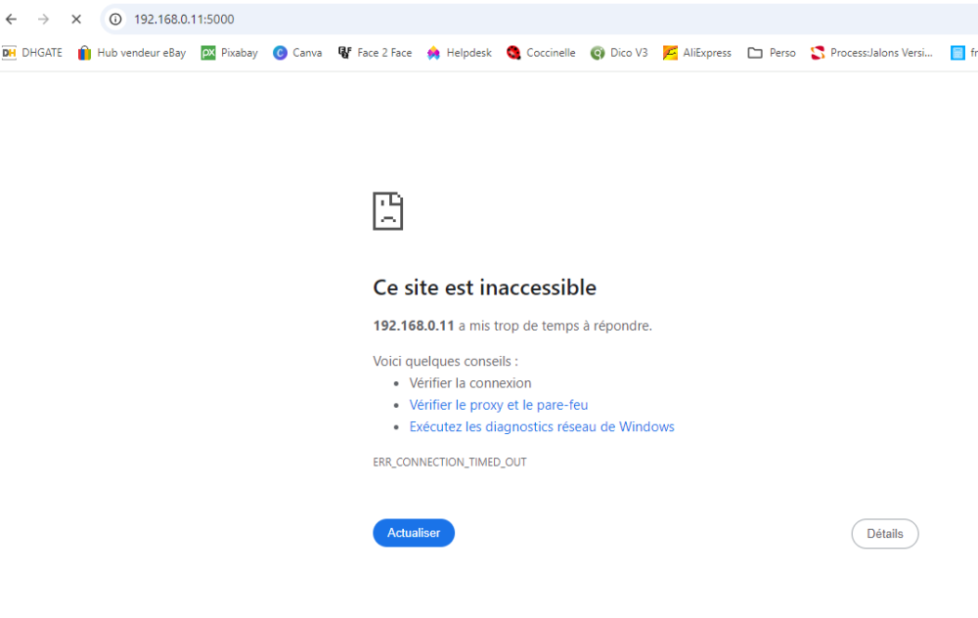Click the bold 192.168.0.11 host text
This screenshot has width=978, height=618.
(x=414, y=326)
